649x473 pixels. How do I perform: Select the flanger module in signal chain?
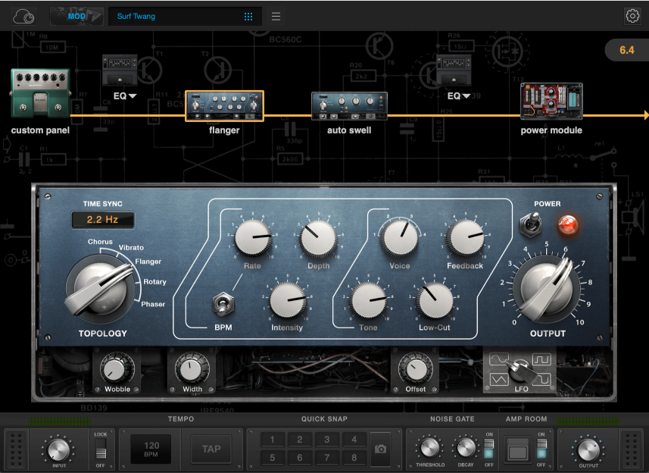224,106
